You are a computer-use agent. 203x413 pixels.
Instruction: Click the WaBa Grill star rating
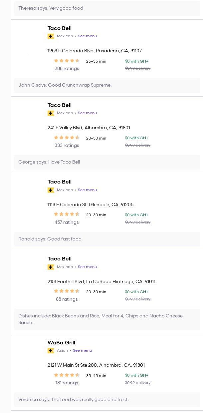click(x=67, y=375)
